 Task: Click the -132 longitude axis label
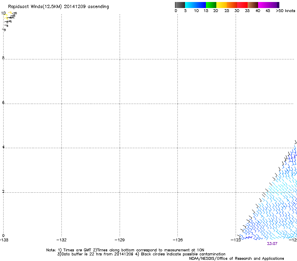[x=61, y=240]
